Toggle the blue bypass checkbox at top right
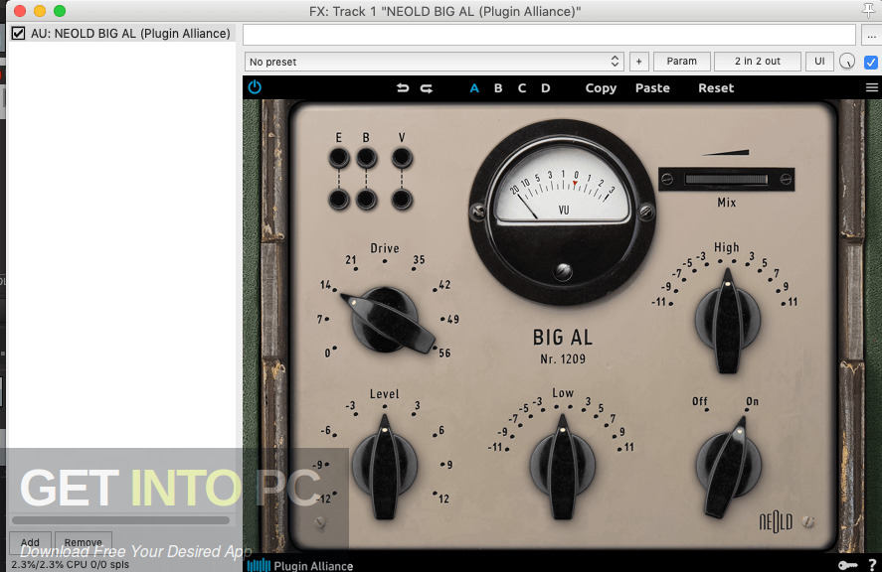Image resolution: width=882 pixels, height=572 pixels. [x=870, y=62]
